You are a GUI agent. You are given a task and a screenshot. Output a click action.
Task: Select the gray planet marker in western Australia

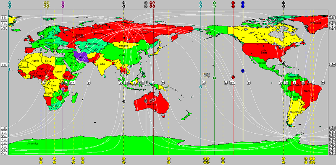click(x=146, y=101)
